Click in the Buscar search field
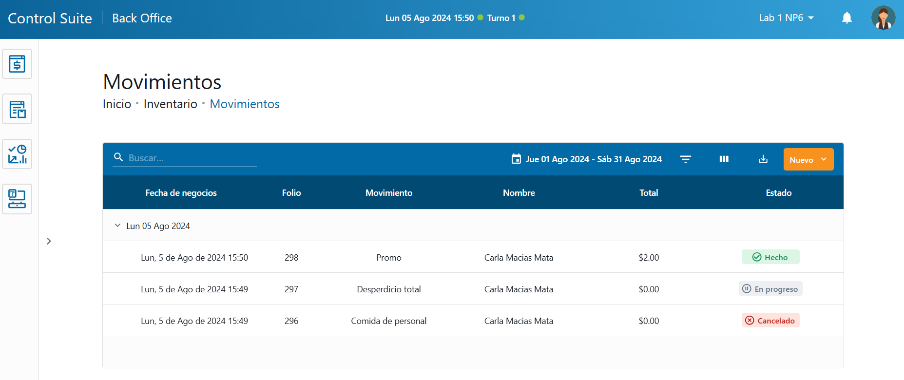Image resolution: width=904 pixels, height=380 pixels. pyautogui.click(x=190, y=158)
